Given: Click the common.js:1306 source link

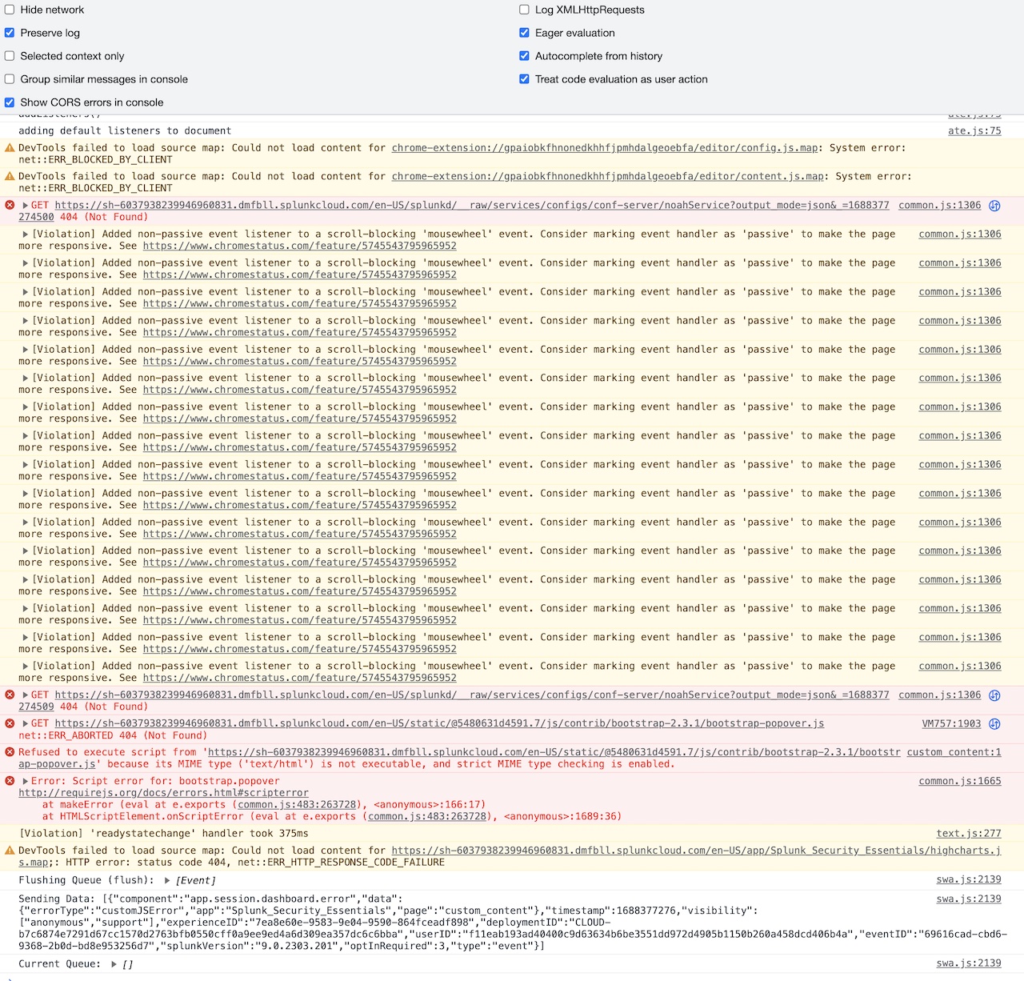Looking at the screenshot, I should 959,234.
